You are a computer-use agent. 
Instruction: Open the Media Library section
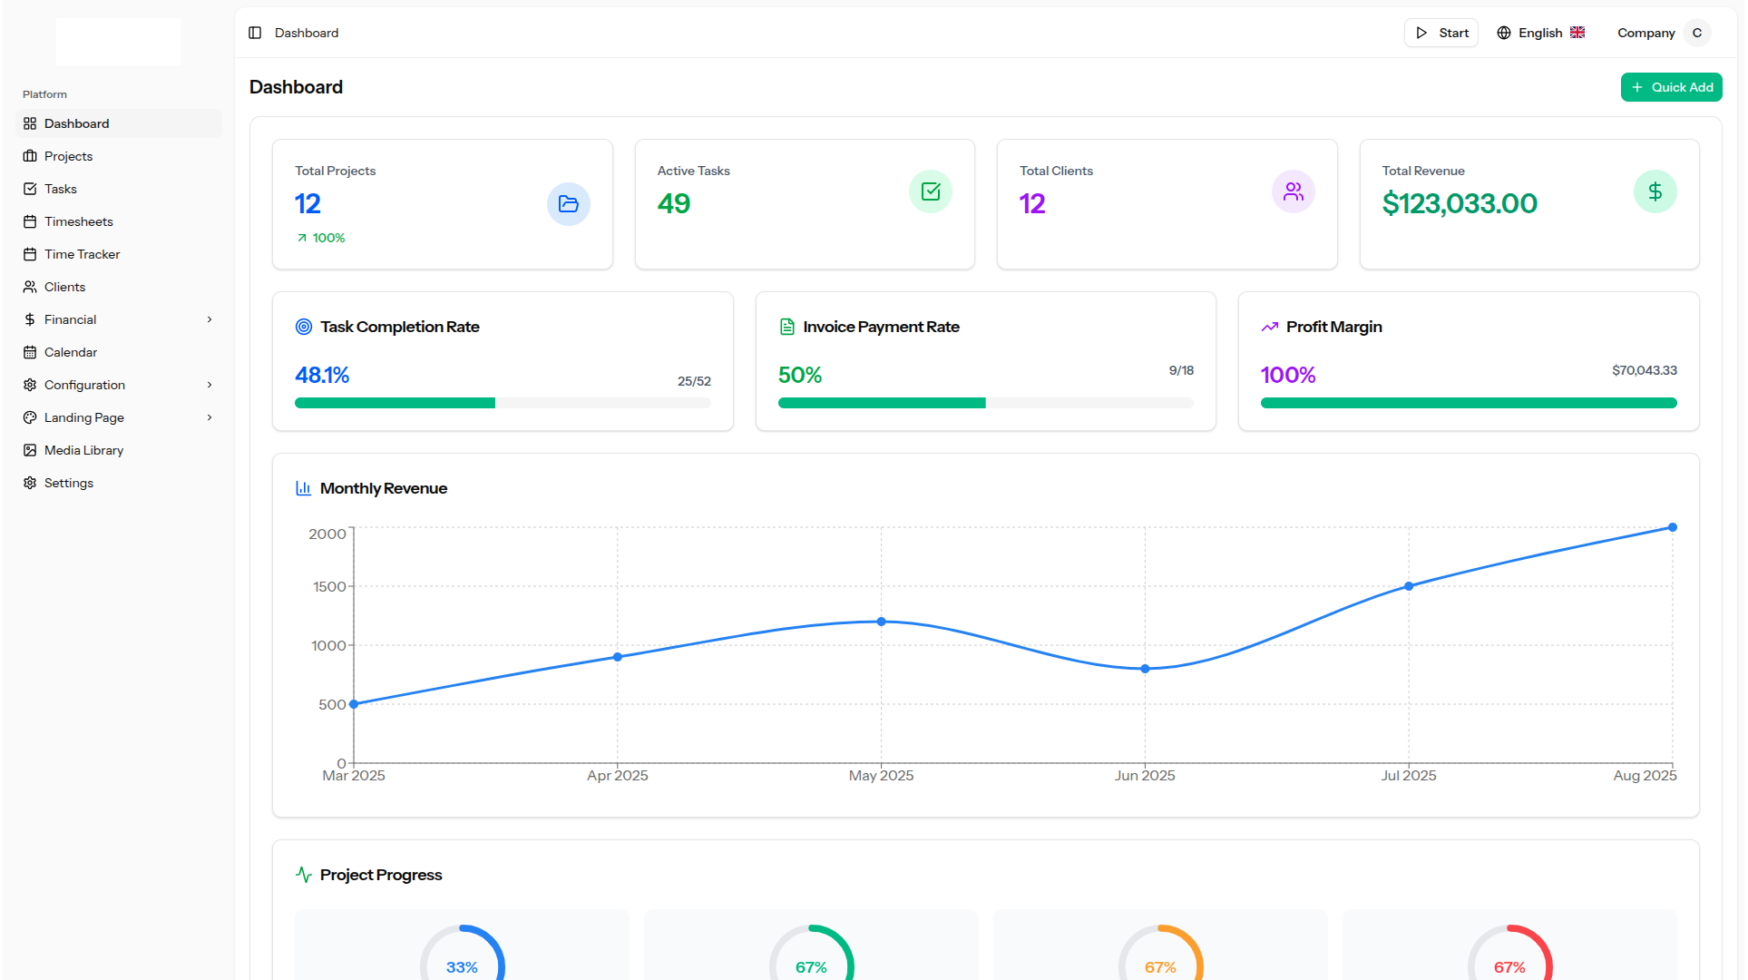[x=83, y=450]
